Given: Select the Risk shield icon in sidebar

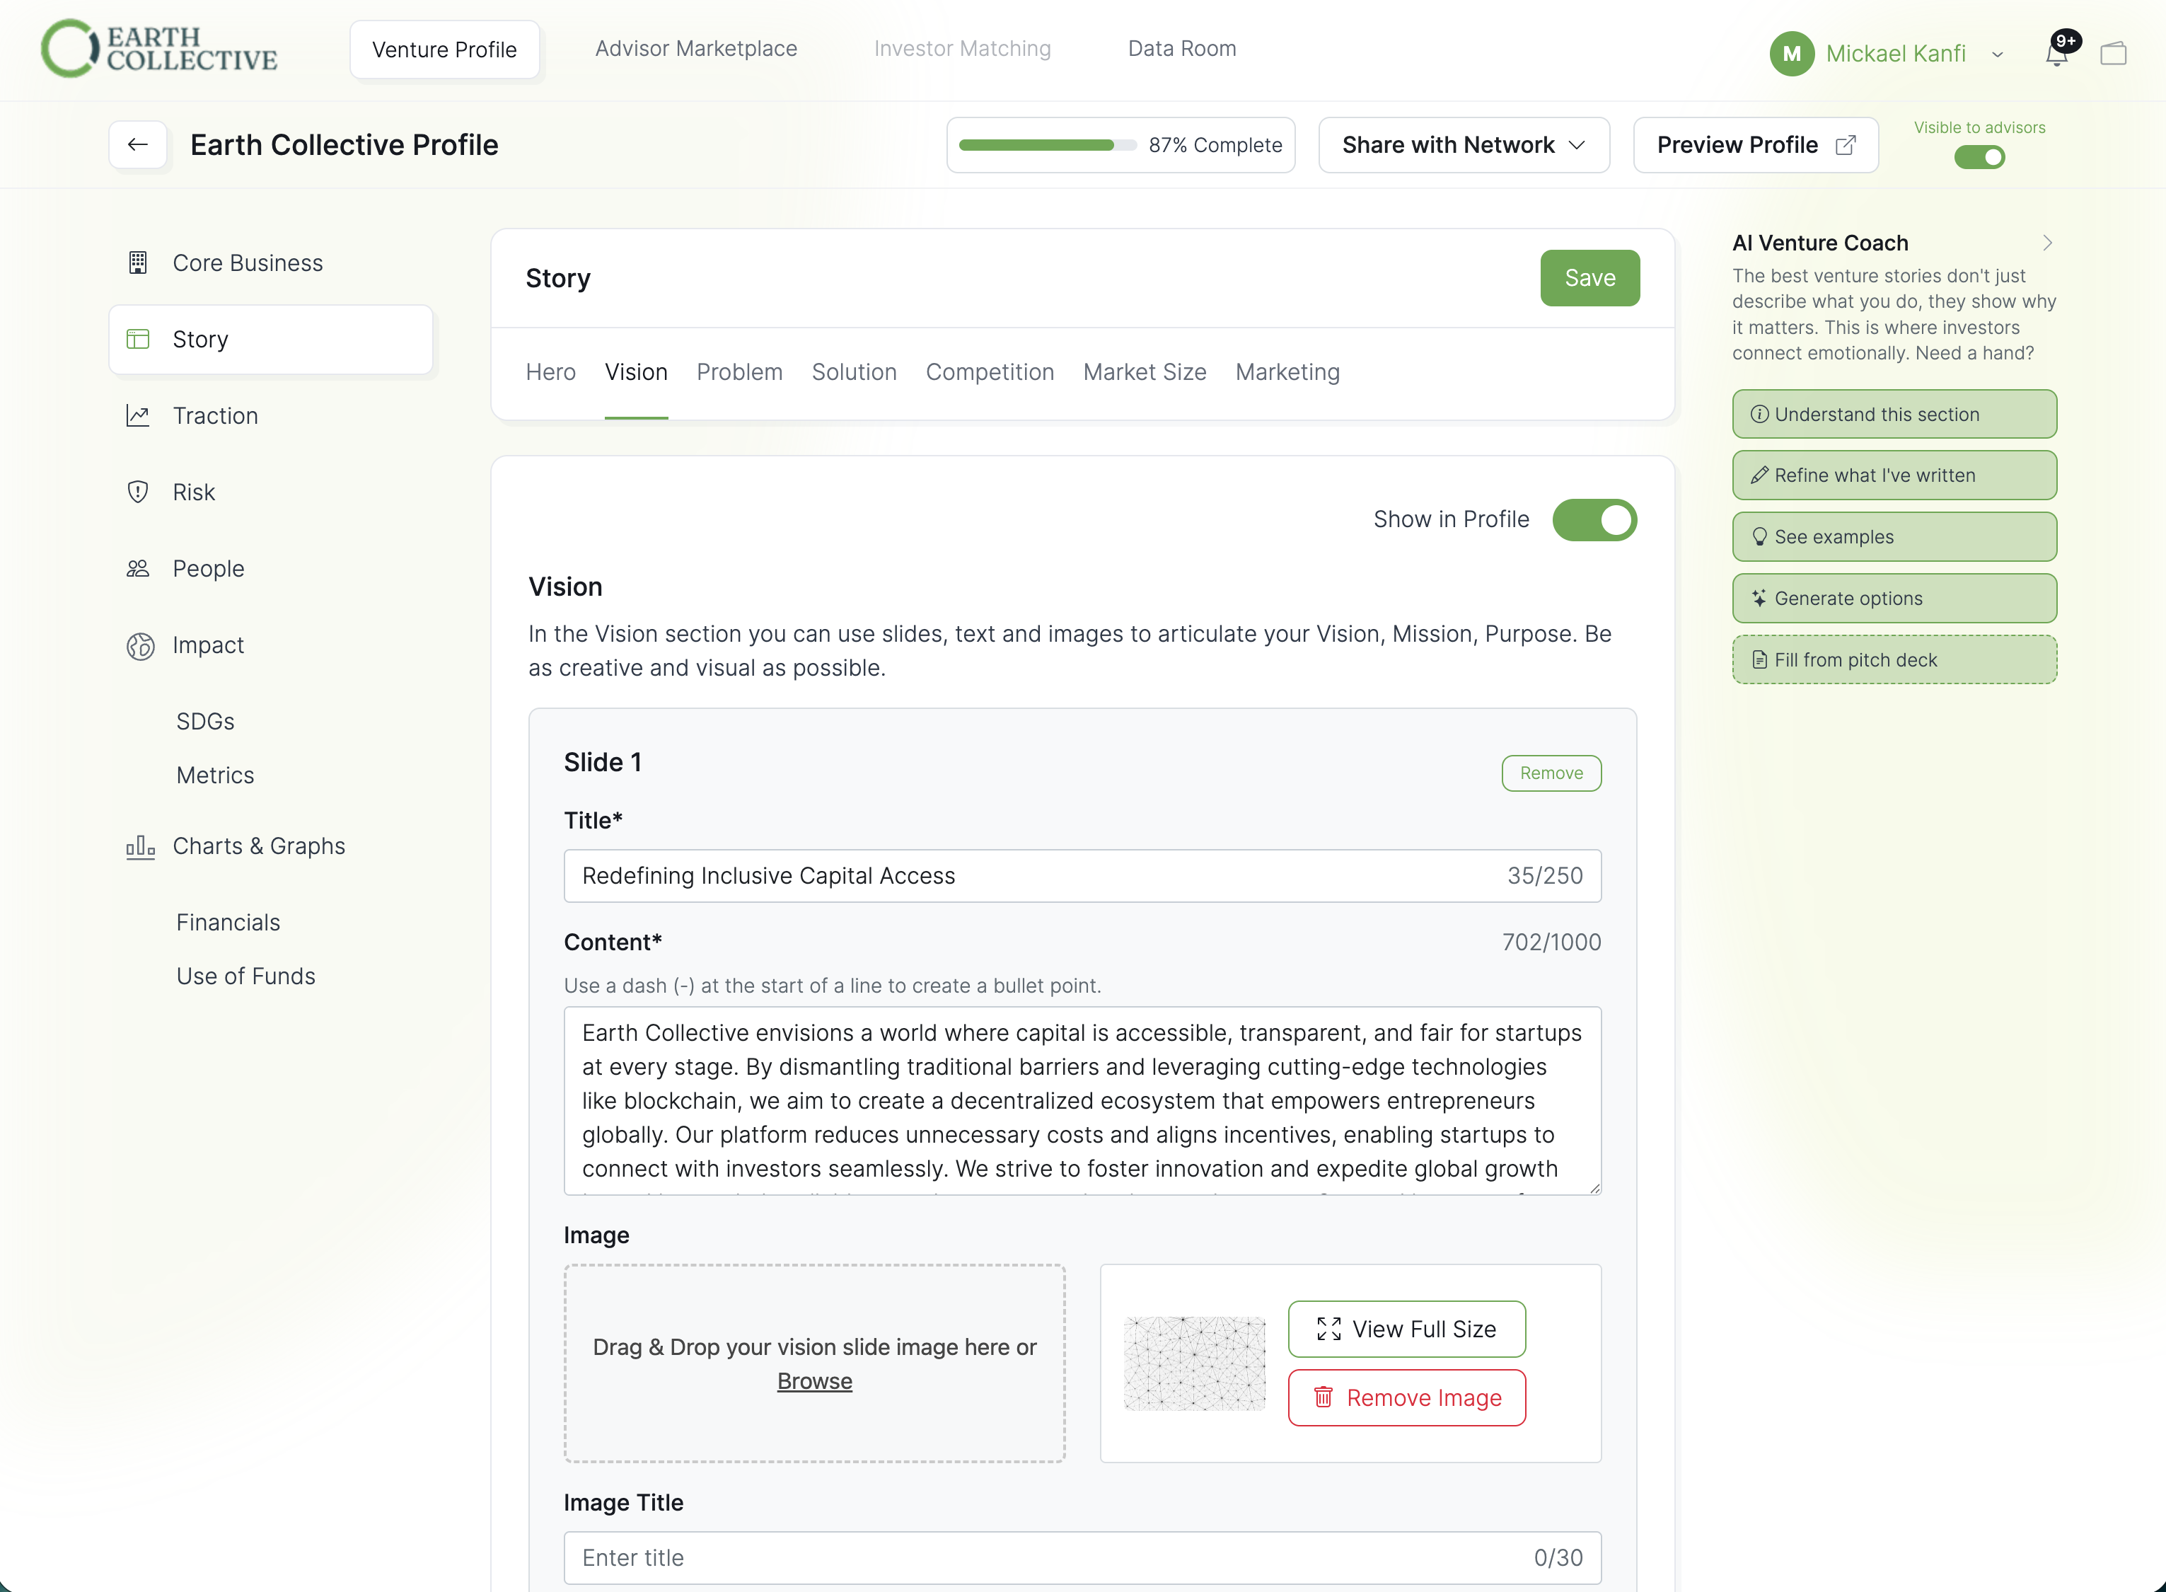Looking at the screenshot, I should pos(139,492).
